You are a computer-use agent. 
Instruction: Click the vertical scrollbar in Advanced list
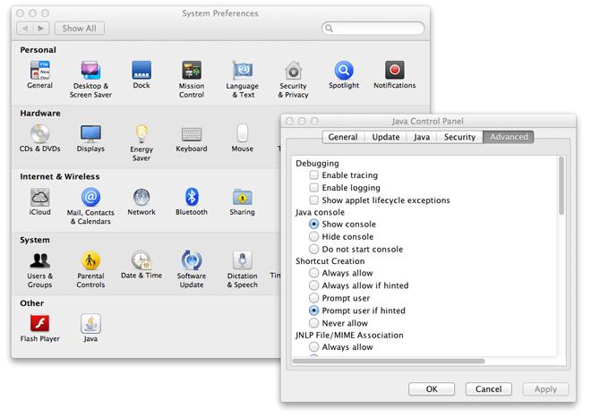(561, 186)
